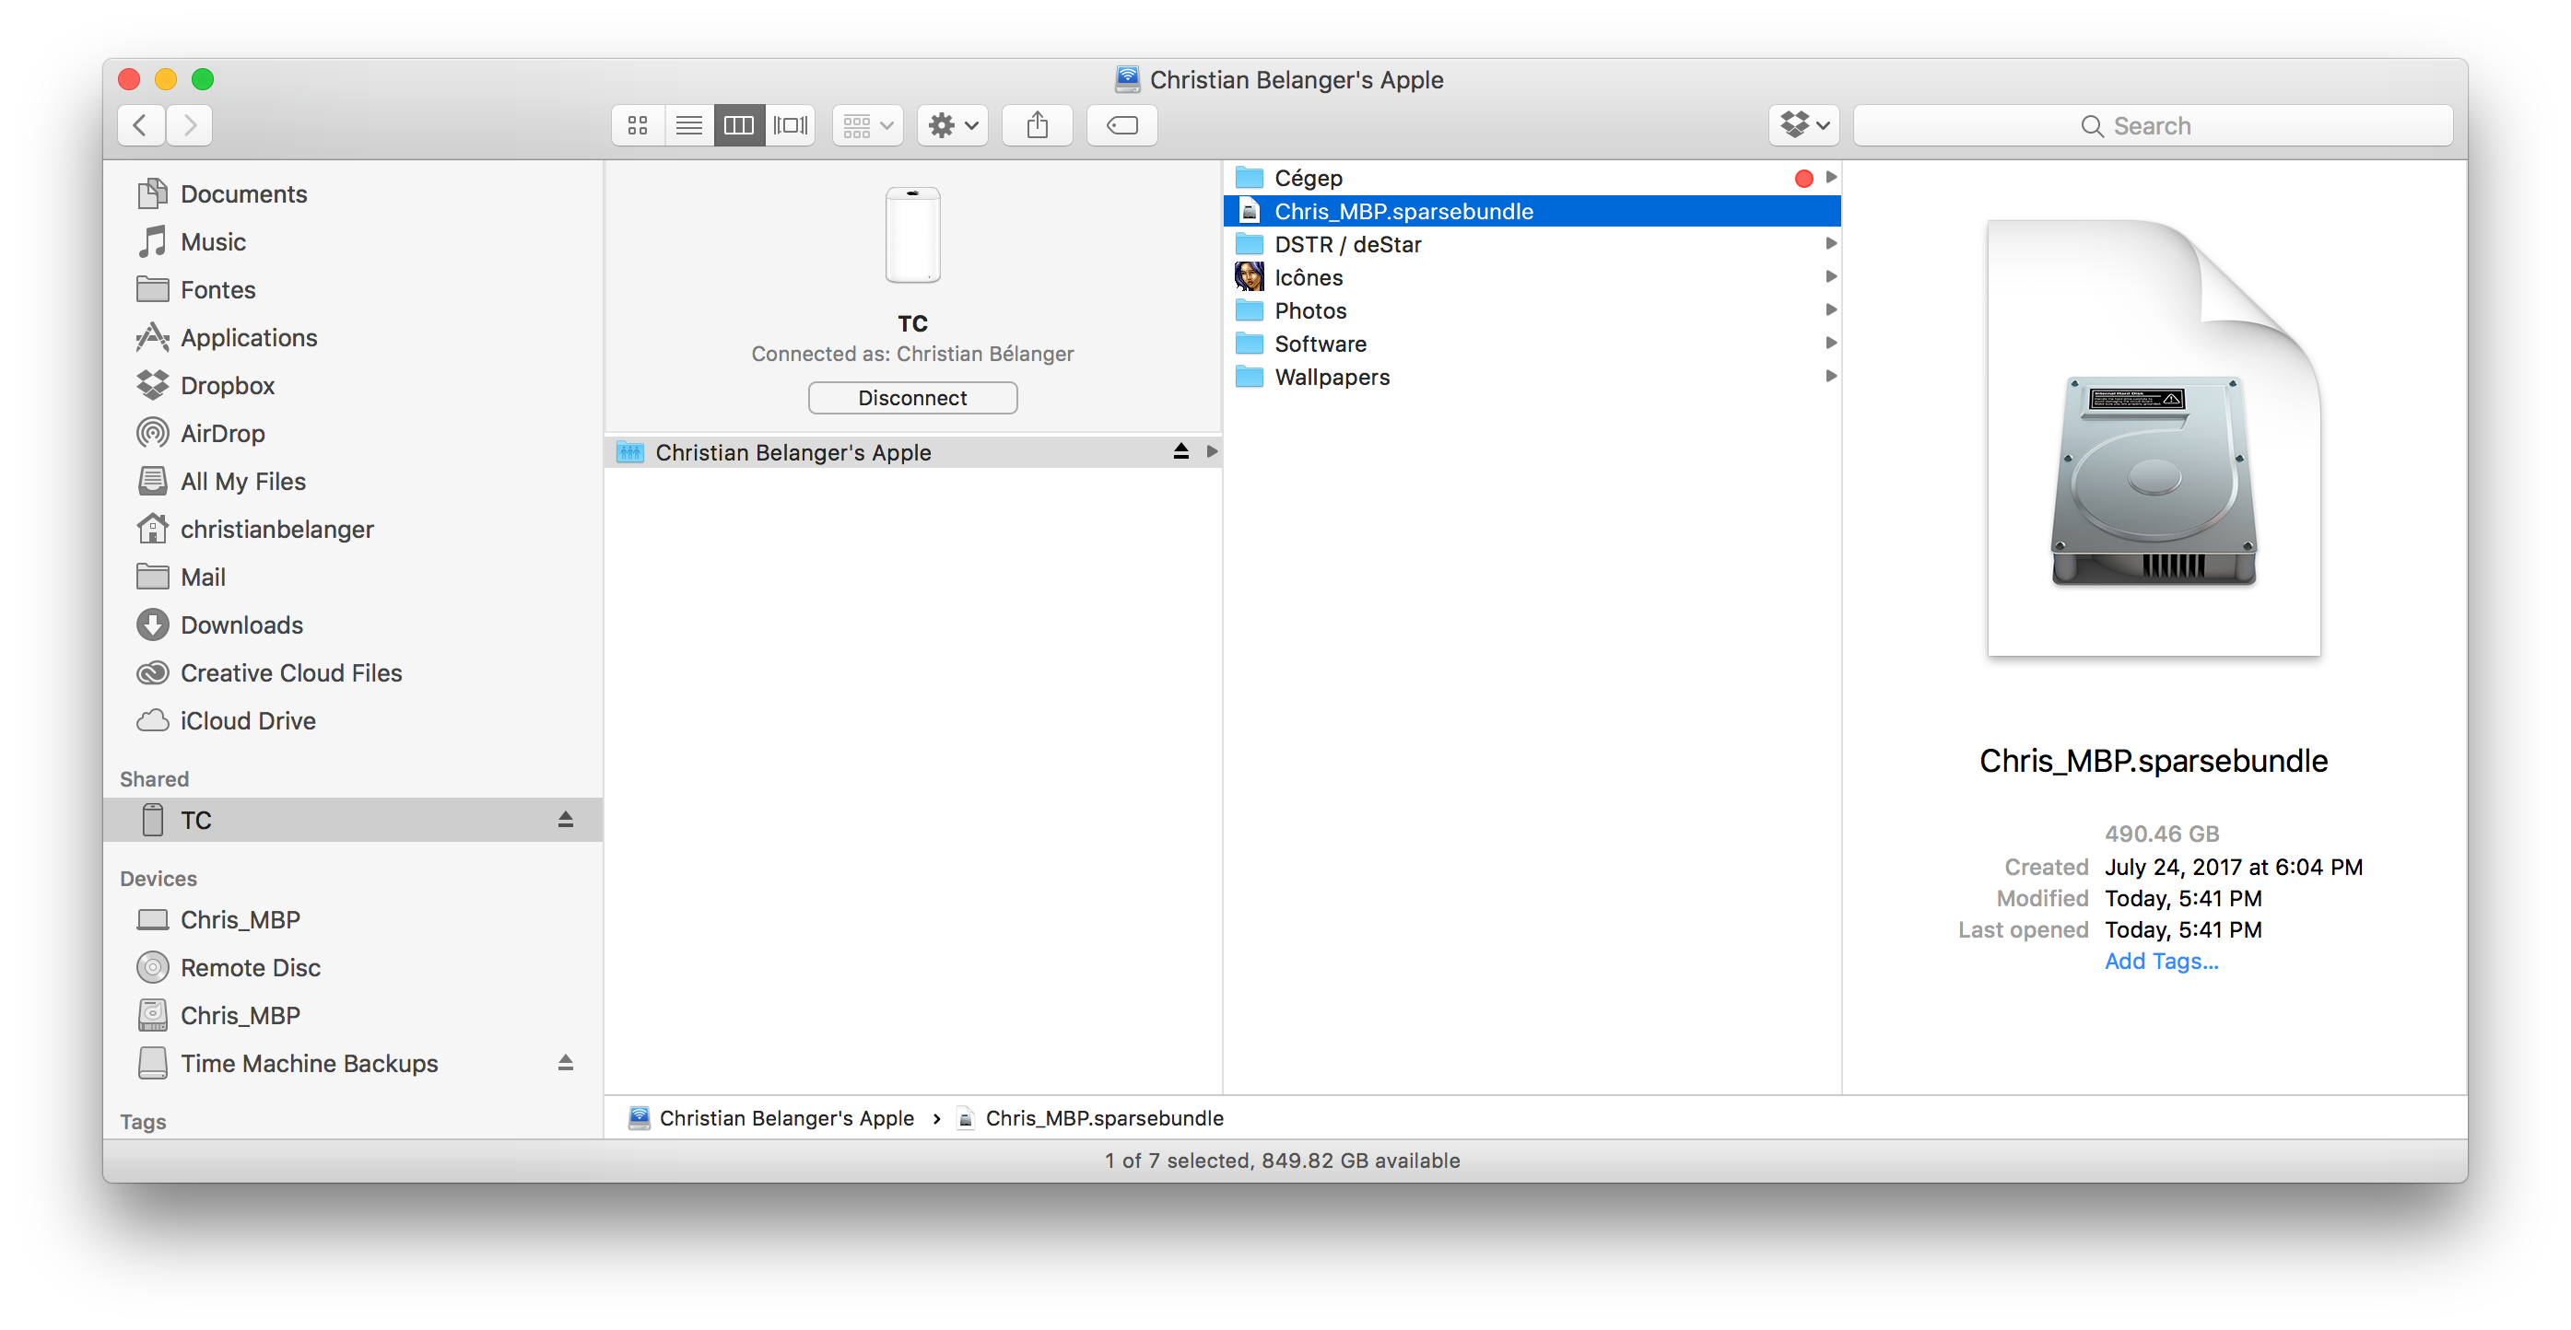Eject Time Machine Backups volume
The width and height of the screenshot is (2571, 1330).
point(565,1064)
